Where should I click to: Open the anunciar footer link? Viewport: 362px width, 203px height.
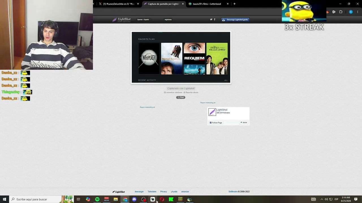(185, 192)
